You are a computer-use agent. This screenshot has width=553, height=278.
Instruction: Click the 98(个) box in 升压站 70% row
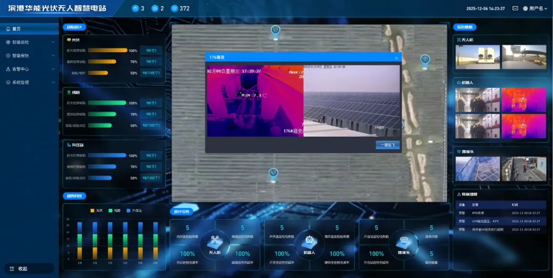click(151, 166)
